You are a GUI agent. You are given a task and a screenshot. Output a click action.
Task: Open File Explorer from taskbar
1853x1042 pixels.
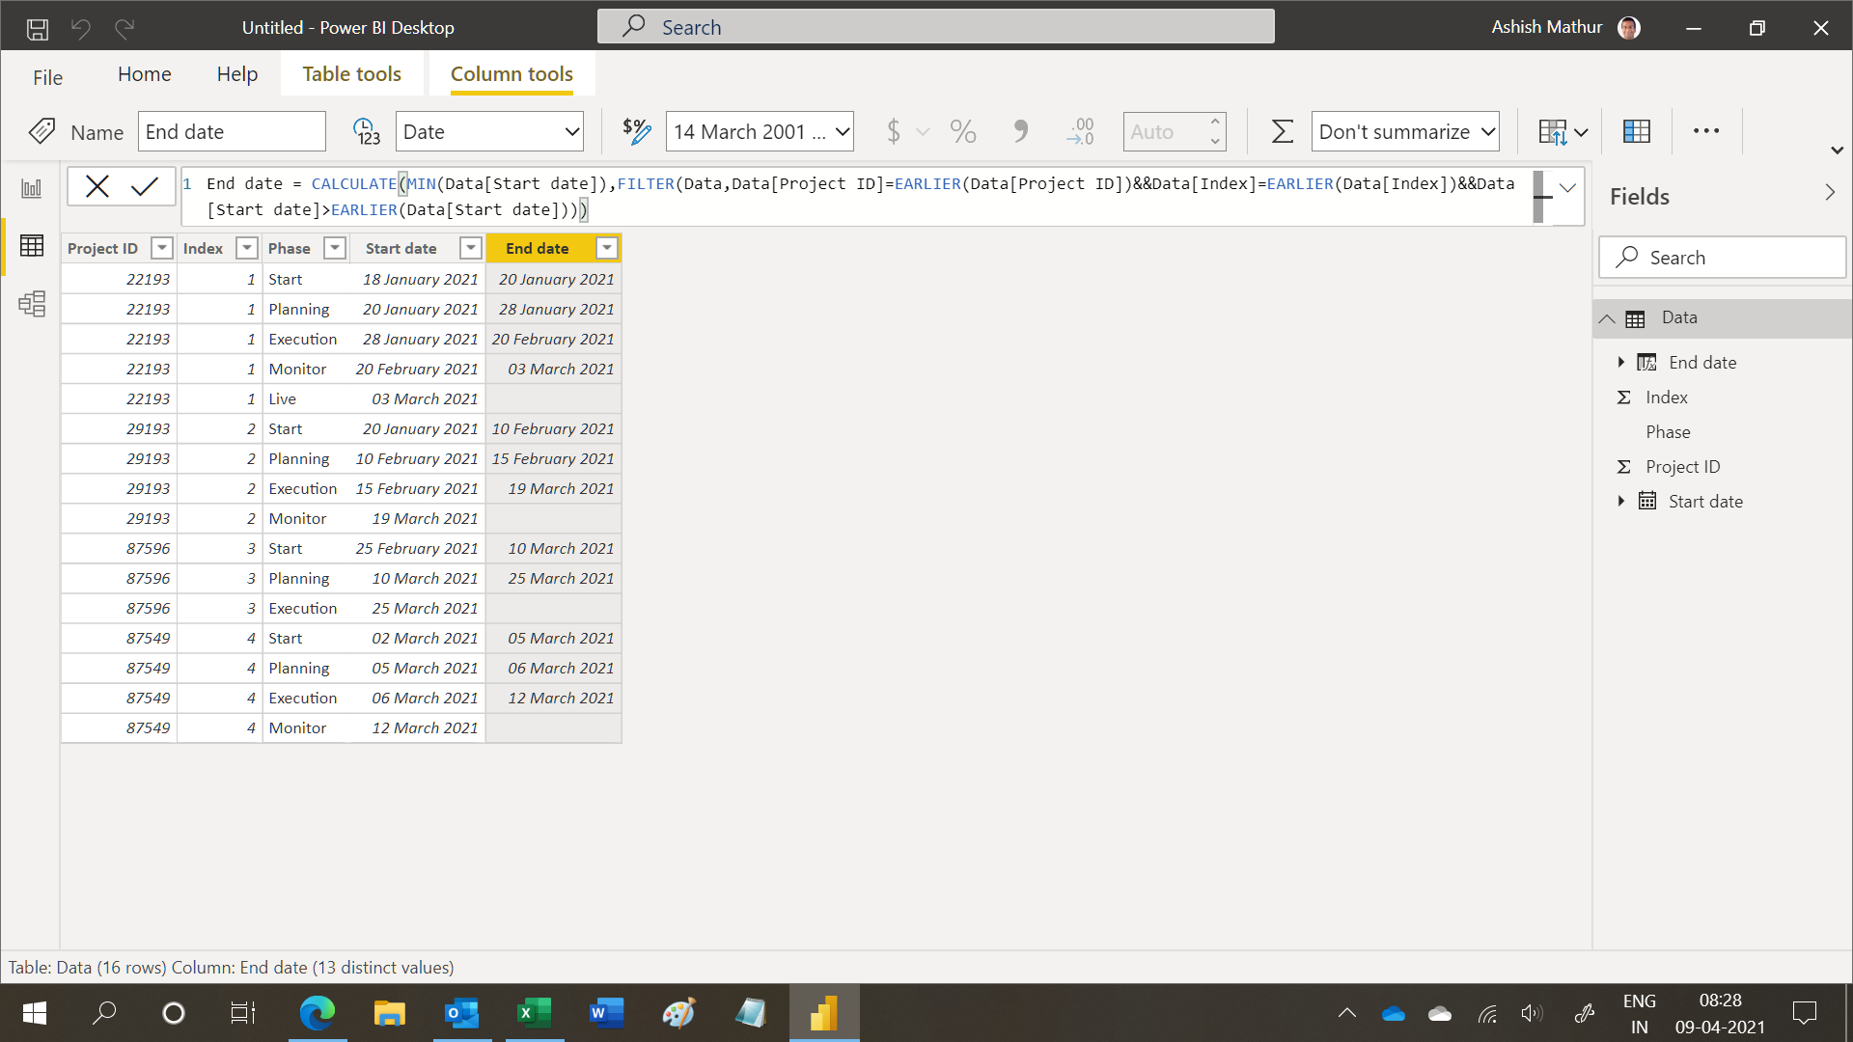(390, 1013)
